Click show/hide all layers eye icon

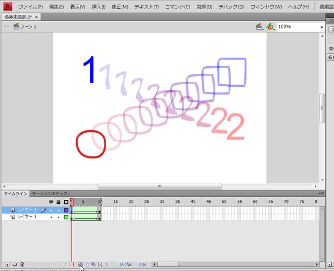point(51,201)
